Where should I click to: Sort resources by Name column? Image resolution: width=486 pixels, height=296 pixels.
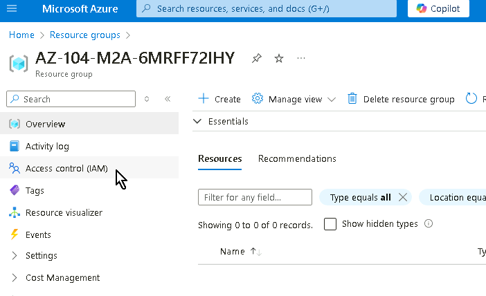point(241,252)
